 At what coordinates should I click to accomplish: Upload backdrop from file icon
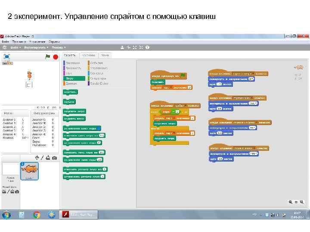(12, 191)
